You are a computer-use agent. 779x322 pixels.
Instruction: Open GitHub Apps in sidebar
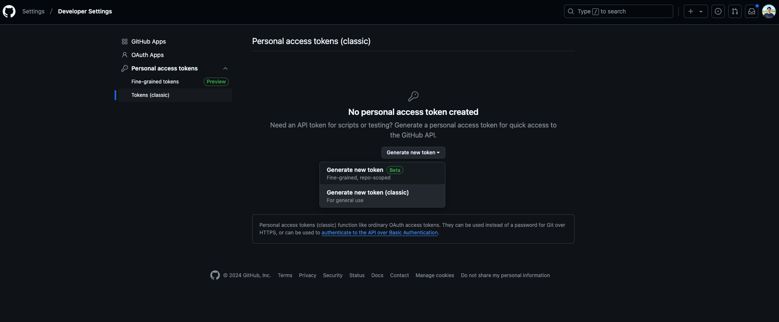coord(175,42)
